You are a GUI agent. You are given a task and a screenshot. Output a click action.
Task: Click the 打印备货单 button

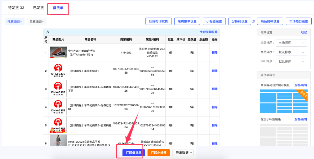(x=133, y=153)
